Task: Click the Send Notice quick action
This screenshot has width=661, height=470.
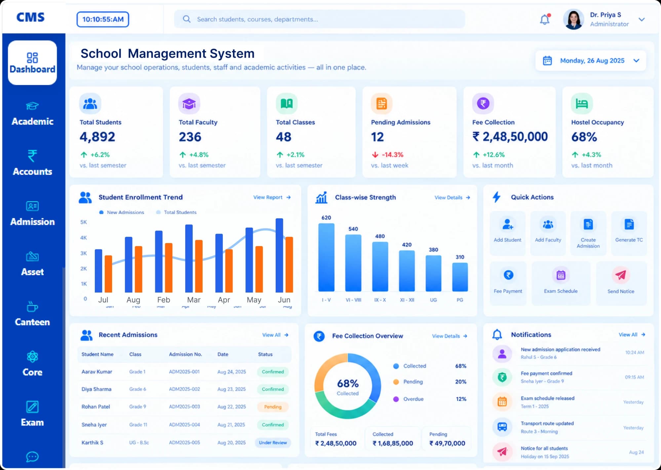Action: 621,283
